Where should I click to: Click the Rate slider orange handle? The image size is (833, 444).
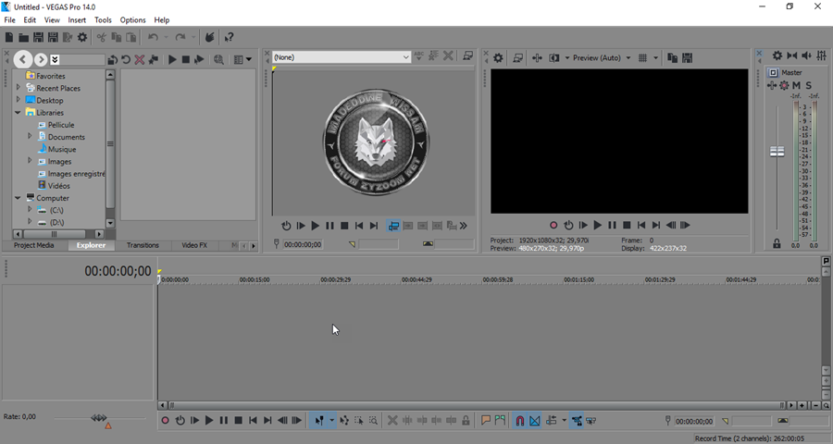[108, 425]
